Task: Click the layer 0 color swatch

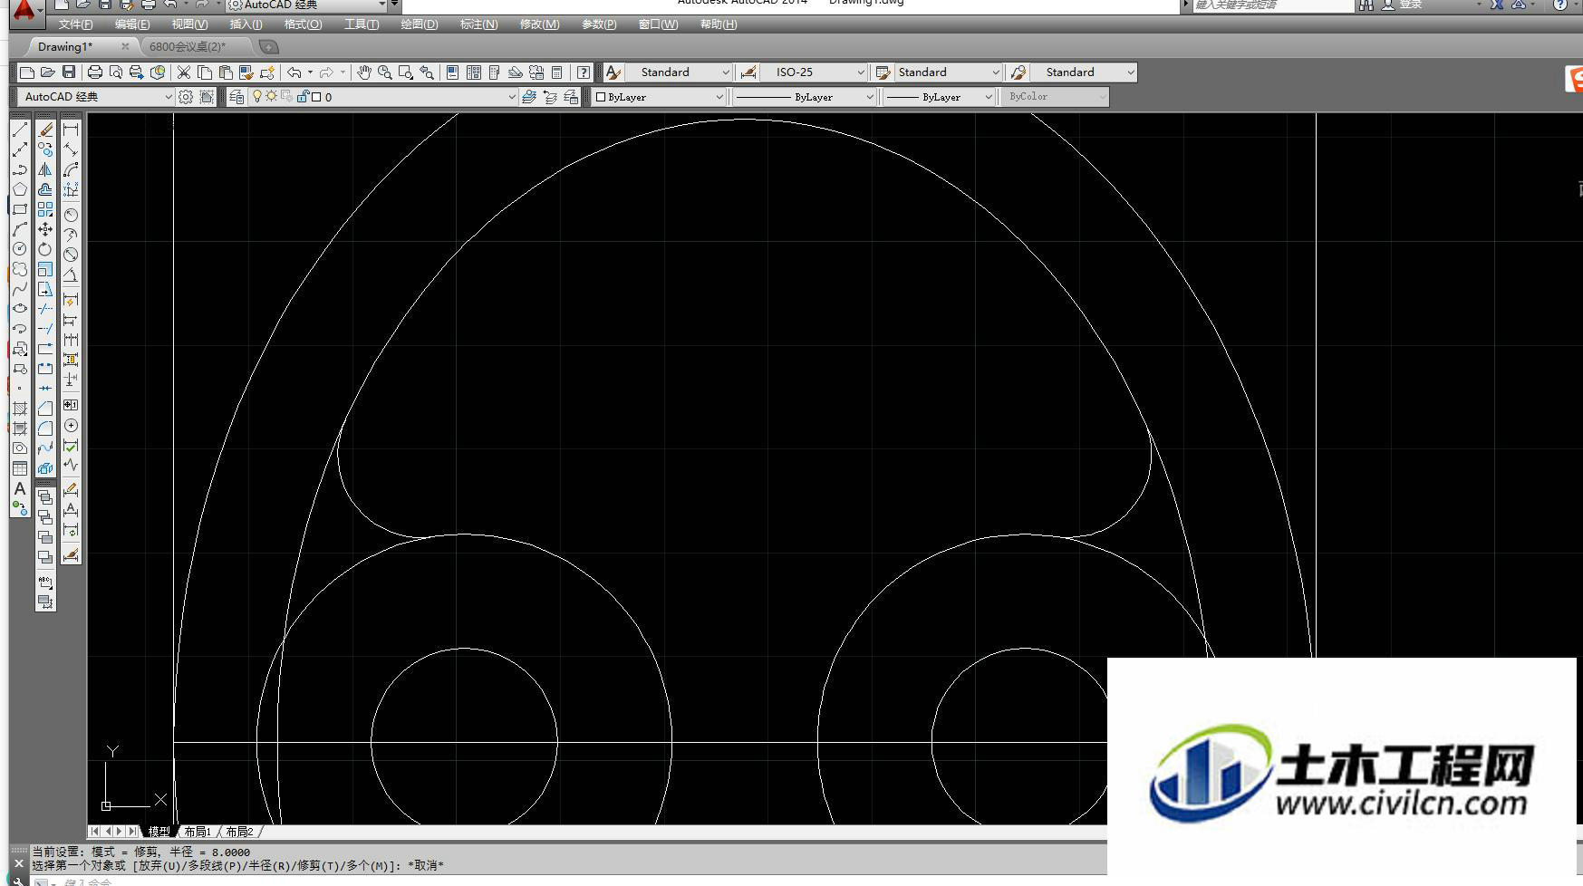Action: coord(316,97)
